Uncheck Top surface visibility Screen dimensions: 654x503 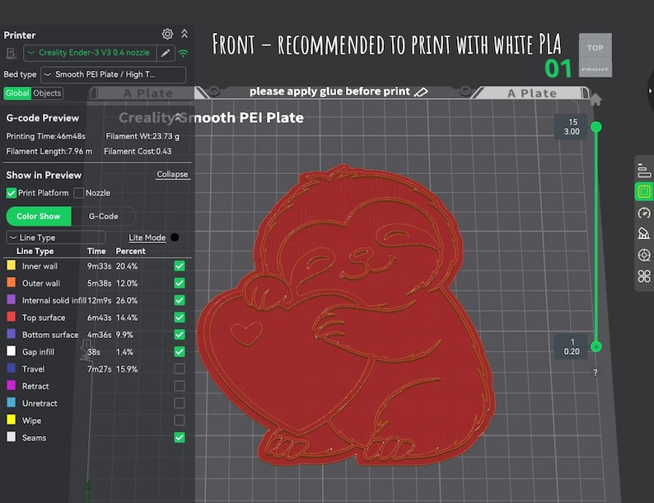pos(180,317)
